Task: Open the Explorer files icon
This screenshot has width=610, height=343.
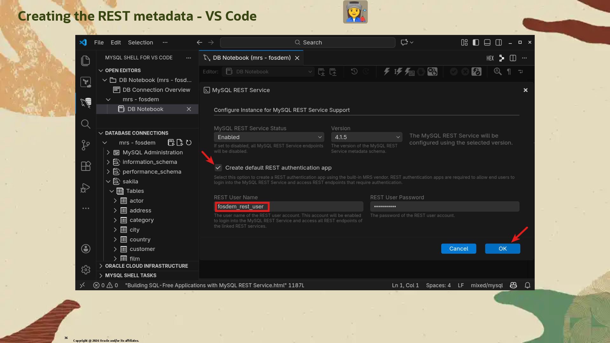Action: pyautogui.click(x=85, y=61)
